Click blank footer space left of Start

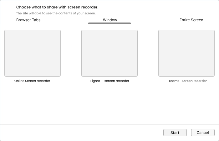pyautogui.click(x=81, y=133)
